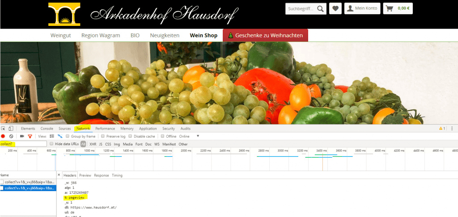Enable the Preserve log checkbox
The width and height of the screenshot is (458, 217).
click(x=103, y=136)
